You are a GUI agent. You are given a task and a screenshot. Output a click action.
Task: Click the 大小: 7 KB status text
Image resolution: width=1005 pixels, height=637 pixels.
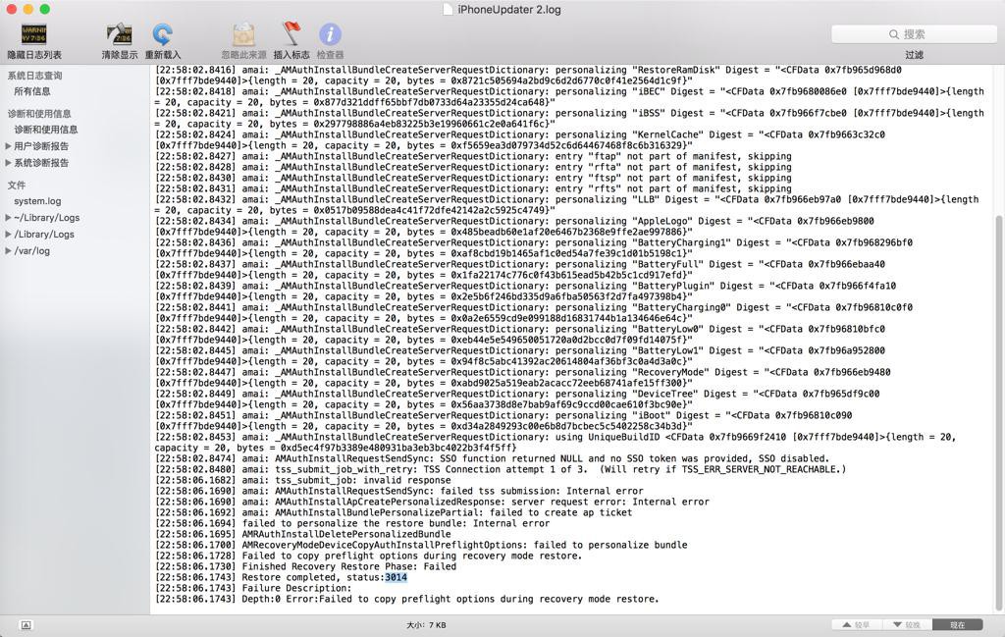coord(426,625)
